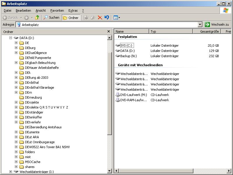Open the Extras menu
This screenshot has height=175, width=233.
pos(73,10)
